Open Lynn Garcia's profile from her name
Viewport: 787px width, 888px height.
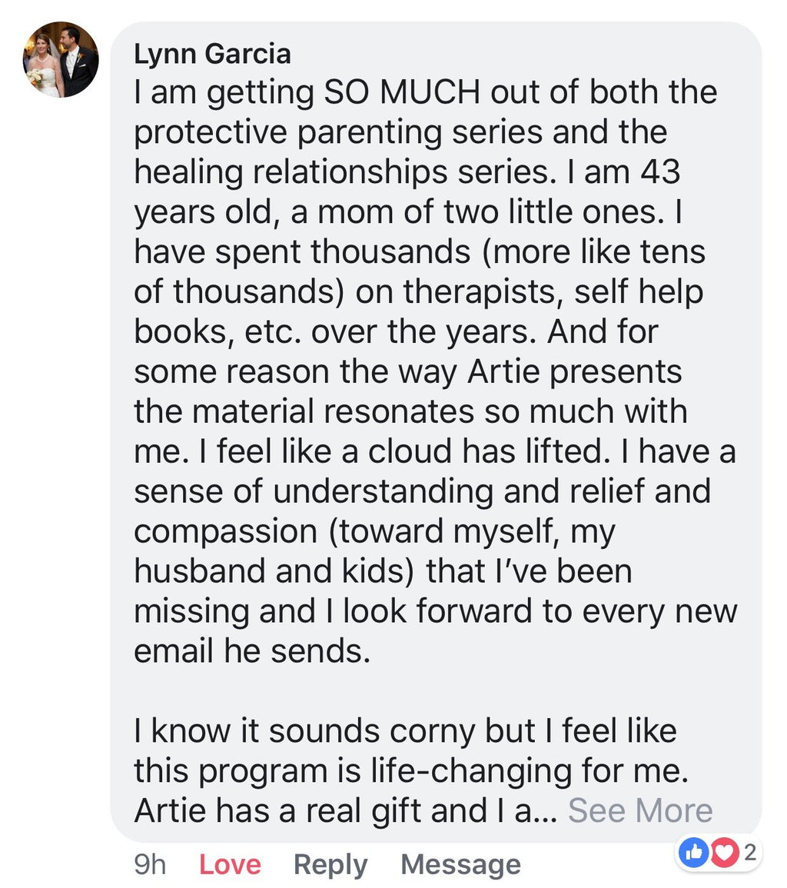(x=212, y=54)
